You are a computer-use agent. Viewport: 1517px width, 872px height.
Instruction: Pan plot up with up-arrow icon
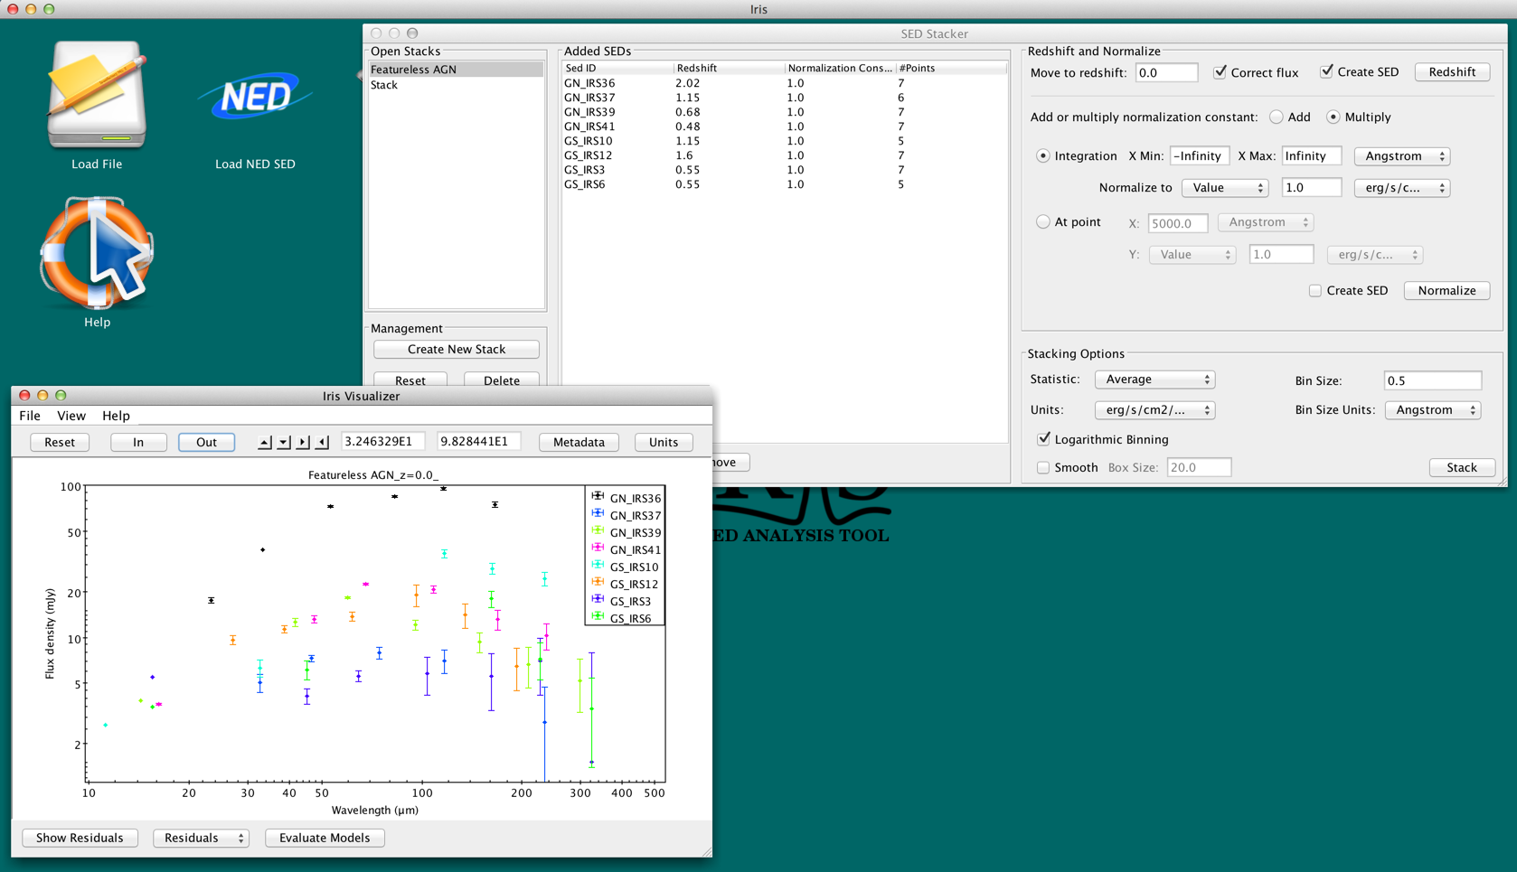click(264, 442)
